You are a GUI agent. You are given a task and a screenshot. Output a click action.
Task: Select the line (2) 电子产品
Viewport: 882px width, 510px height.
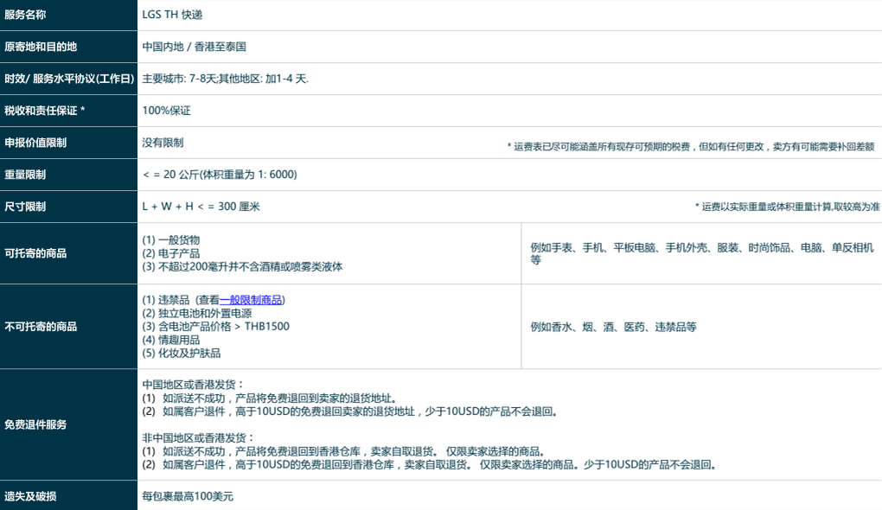click(x=171, y=253)
